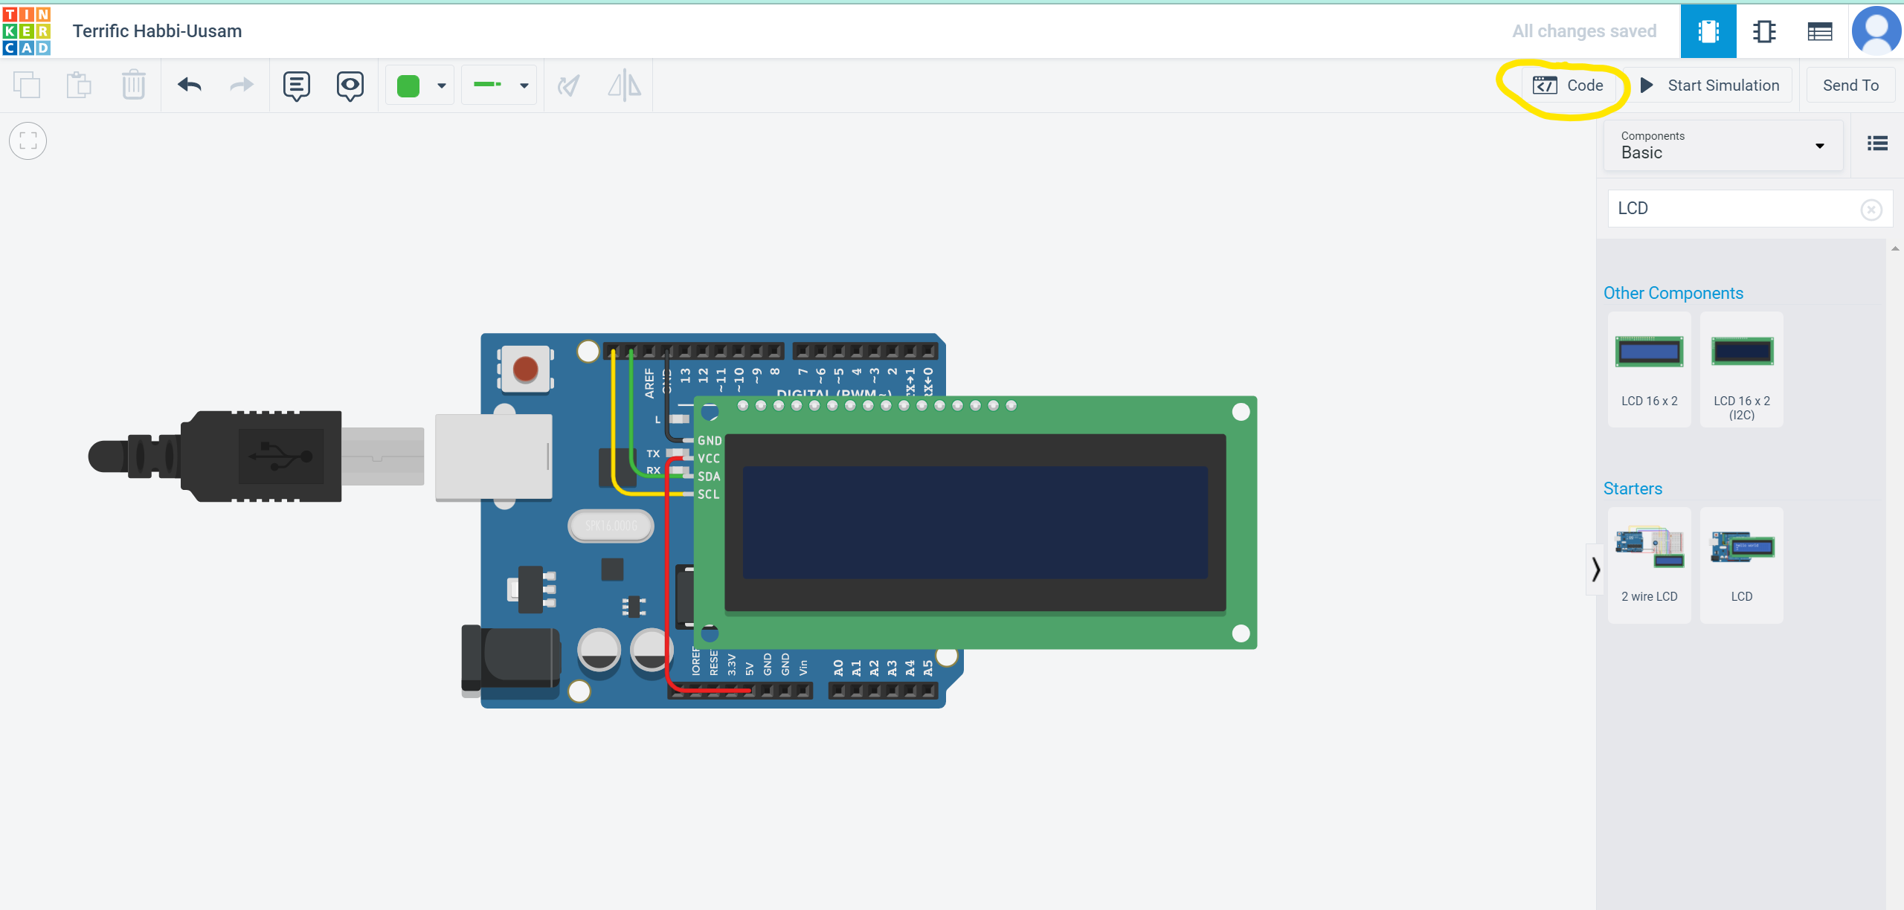
Task: Collapse the components side panel
Action: pyautogui.click(x=1595, y=569)
